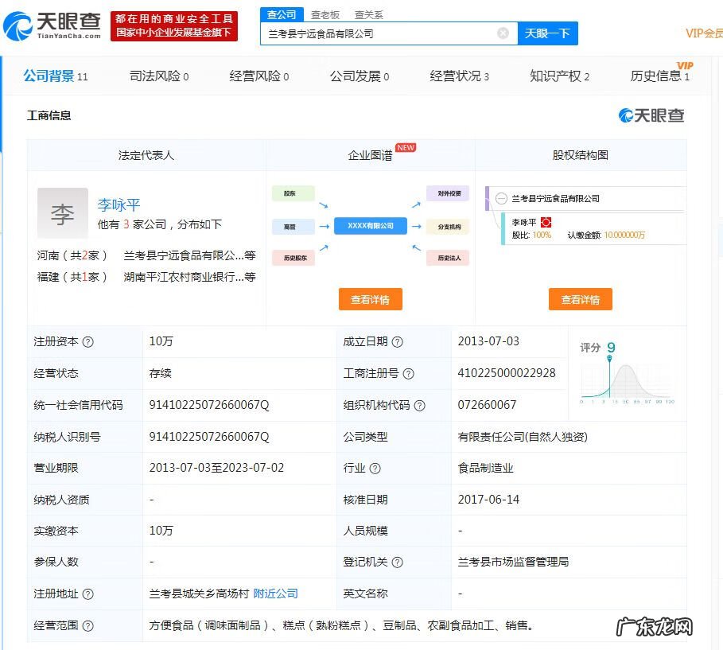Click the help icon beside 工商注册号
The image size is (723, 650).
[408, 374]
